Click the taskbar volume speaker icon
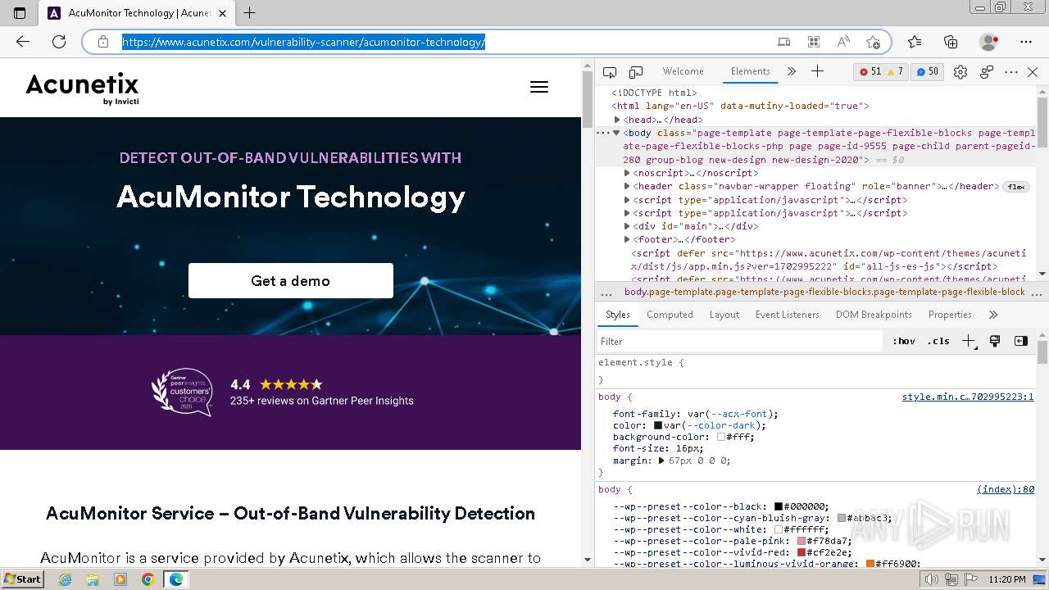The image size is (1049, 590). click(930, 580)
